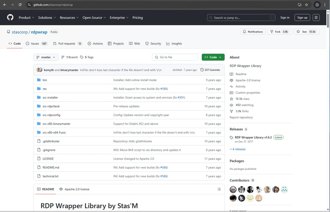Viewport: 330px width, 212px height.
Task: Expand the Product menu in header
Action: point(26,18)
